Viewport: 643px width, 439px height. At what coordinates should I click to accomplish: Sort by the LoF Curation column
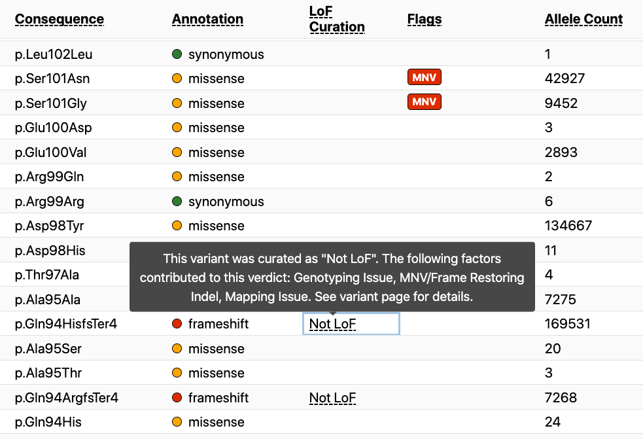(x=336, y=20)
